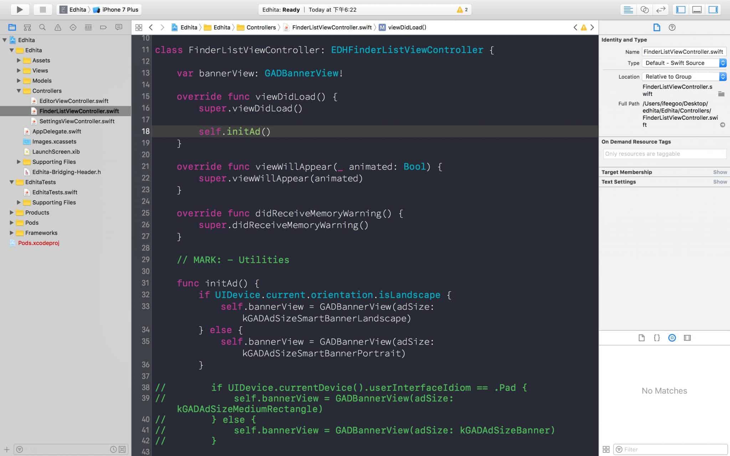Open the Issue navigator warning triangle
The height and width of the screenshot is (456, 730).
[x=58, y=27]
